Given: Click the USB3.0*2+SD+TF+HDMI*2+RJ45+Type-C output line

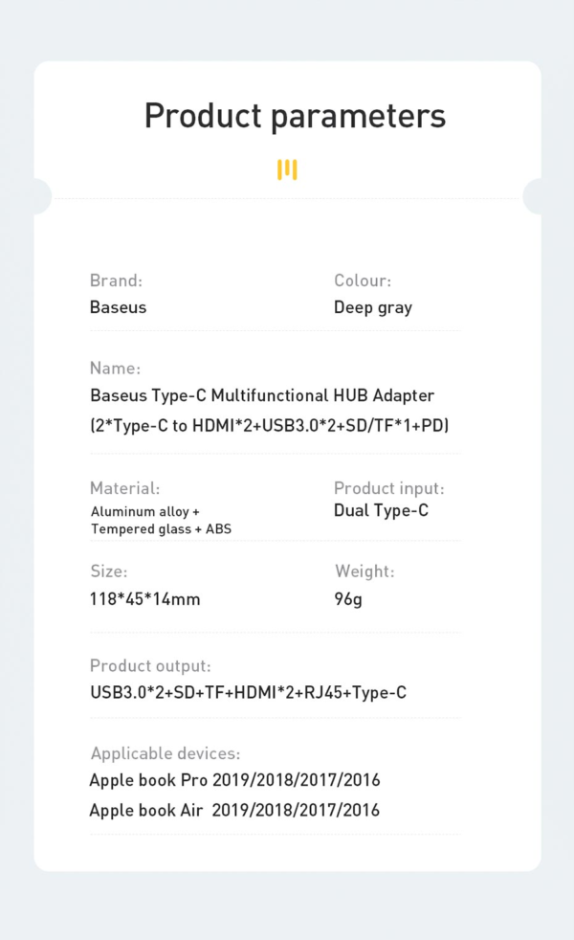Looking at the screenshot, I should tap(249, 693).
